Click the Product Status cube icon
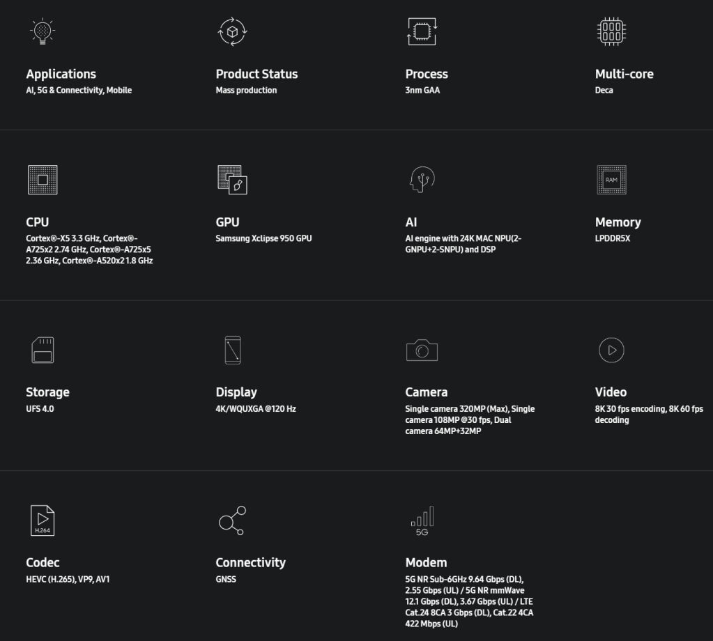The image size is (713, 641). [x=233, y=31]
